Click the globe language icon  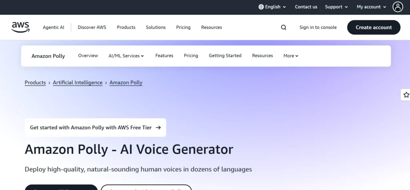pyautogui.click(x=261, y=7)
